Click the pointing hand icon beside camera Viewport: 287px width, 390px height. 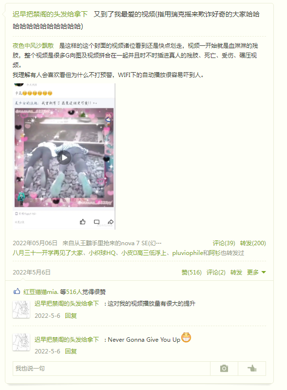[252, 369]
